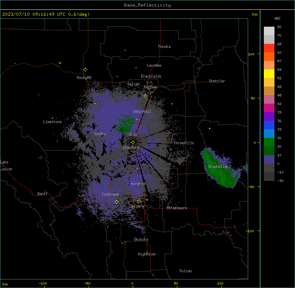Select the bright green 20-30 dBZ swatch

pyautogui.click(x=269, y=142)
